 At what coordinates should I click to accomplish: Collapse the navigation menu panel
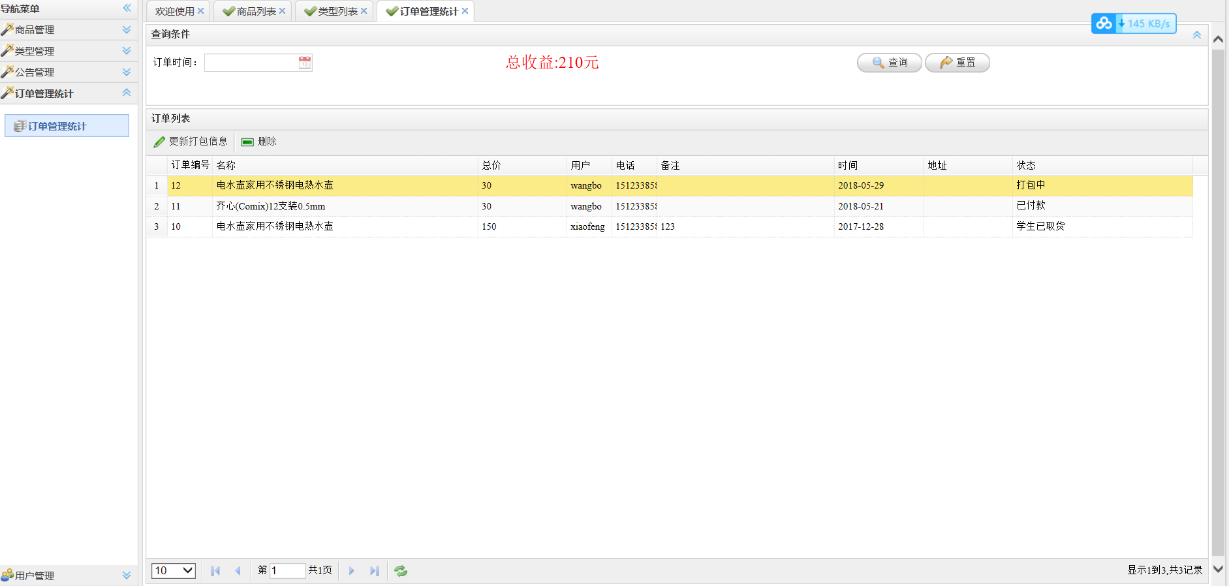[x=127, y=8]
